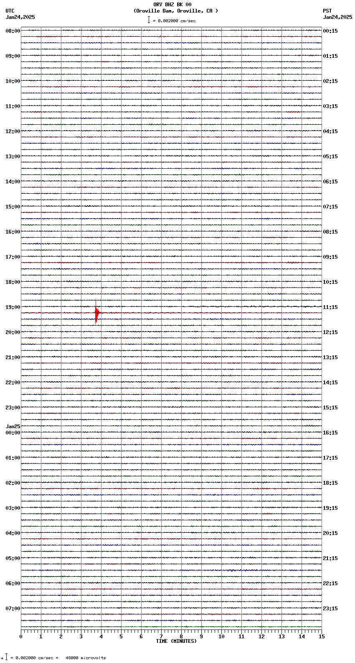Click the '05:00' UTC row label
This screenshot has height=663, width=355.
(13, 558)
